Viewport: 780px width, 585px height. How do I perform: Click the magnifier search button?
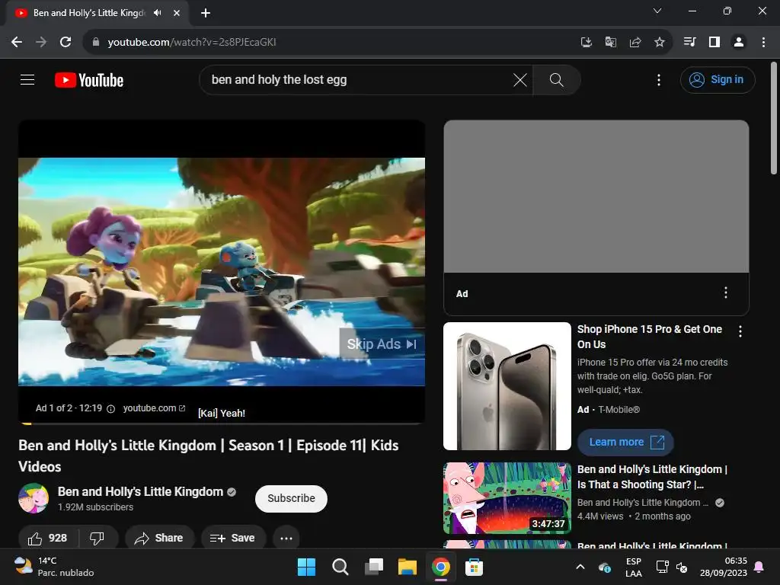[556, 79]
